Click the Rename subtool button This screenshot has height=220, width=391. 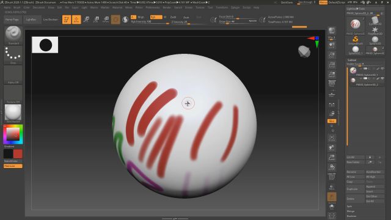pyautogui.click(x=356, y=172)
